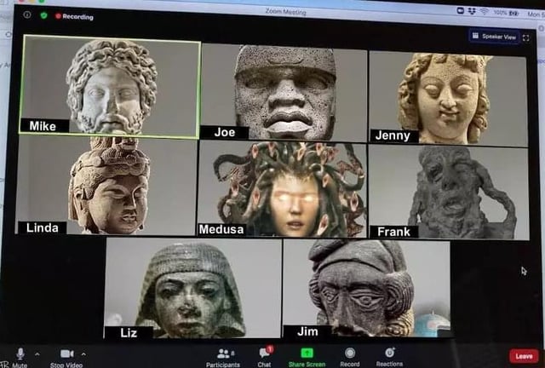Click the Jenny name label
Screen dimensions: 545x368
click(x=394, y=135)
